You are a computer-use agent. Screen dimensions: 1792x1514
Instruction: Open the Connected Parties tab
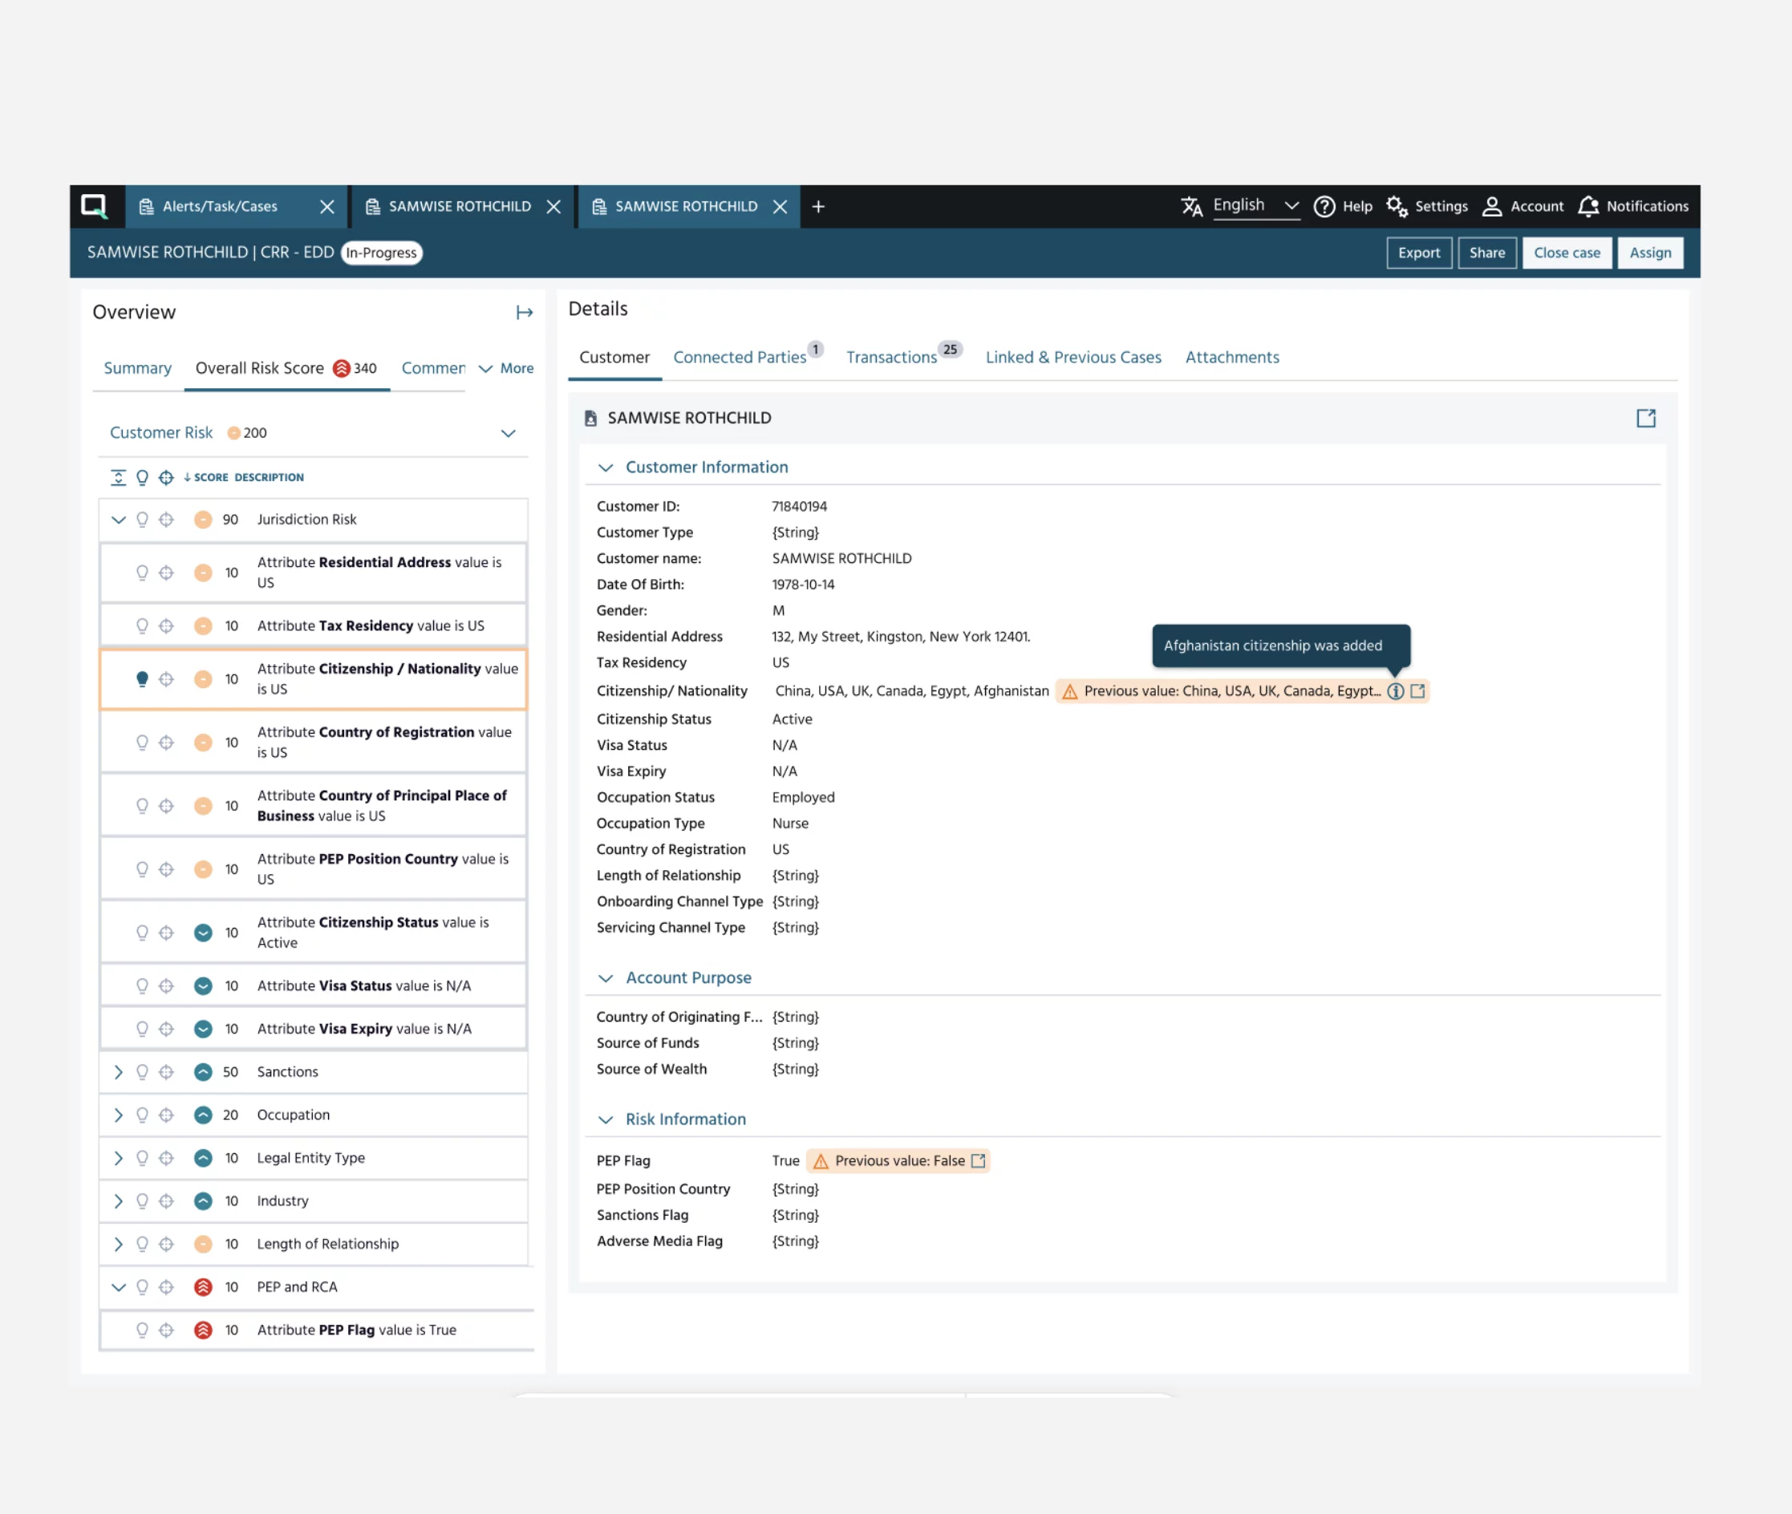click(x=740, y=357)
